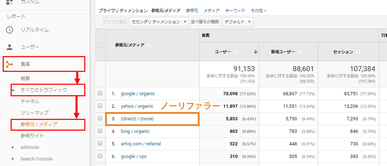Viewport: 387px width, 166px height.
Task: Click the 集客 acquisition icon
Action: click(9, 65)
